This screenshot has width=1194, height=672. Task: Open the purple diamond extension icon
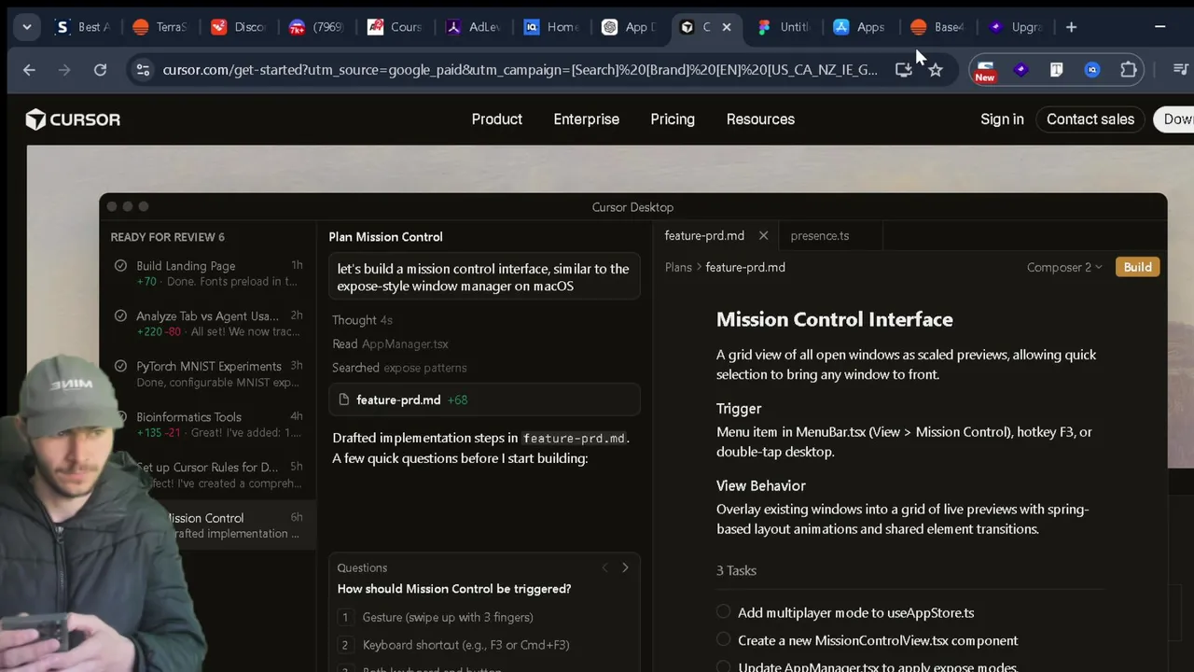pyautogui.click(x=1021, y=70)
